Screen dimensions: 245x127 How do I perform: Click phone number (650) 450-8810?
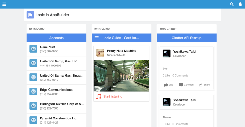coord(49,80)
